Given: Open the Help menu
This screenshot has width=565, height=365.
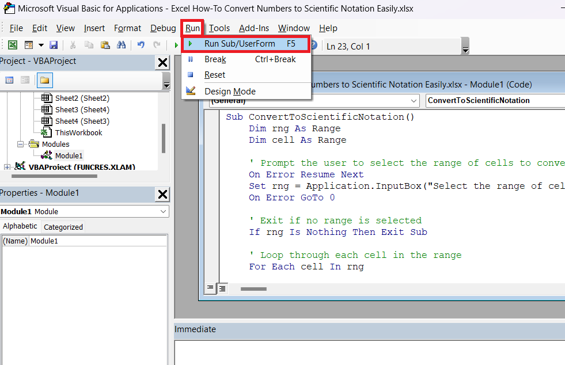Looking at the screenshot, I should (328, 28).
